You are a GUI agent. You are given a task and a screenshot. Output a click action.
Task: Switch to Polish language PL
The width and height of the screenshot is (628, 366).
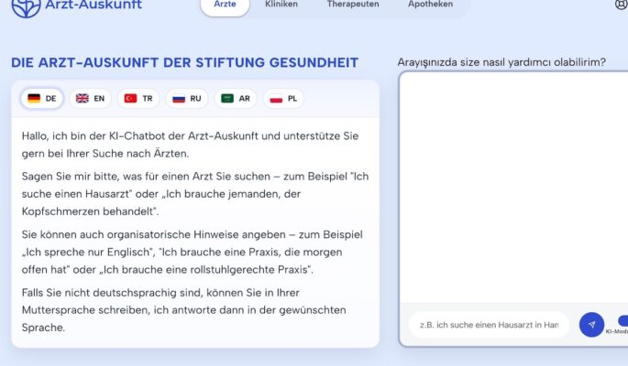coord(283,98)
